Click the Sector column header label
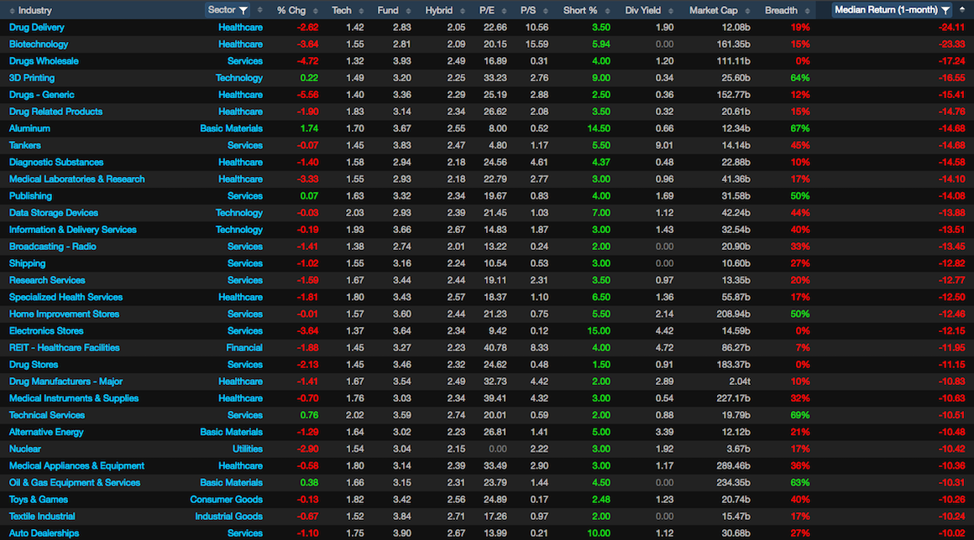This screenshot has width=974, height=540. (x=222, y=10)
